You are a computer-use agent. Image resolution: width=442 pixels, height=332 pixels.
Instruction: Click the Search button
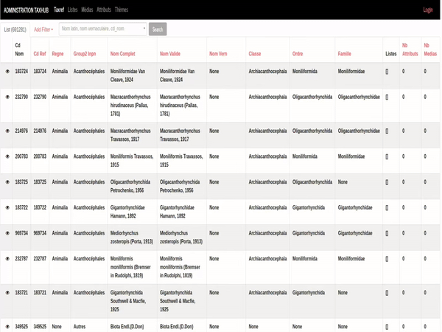[158, 30]
